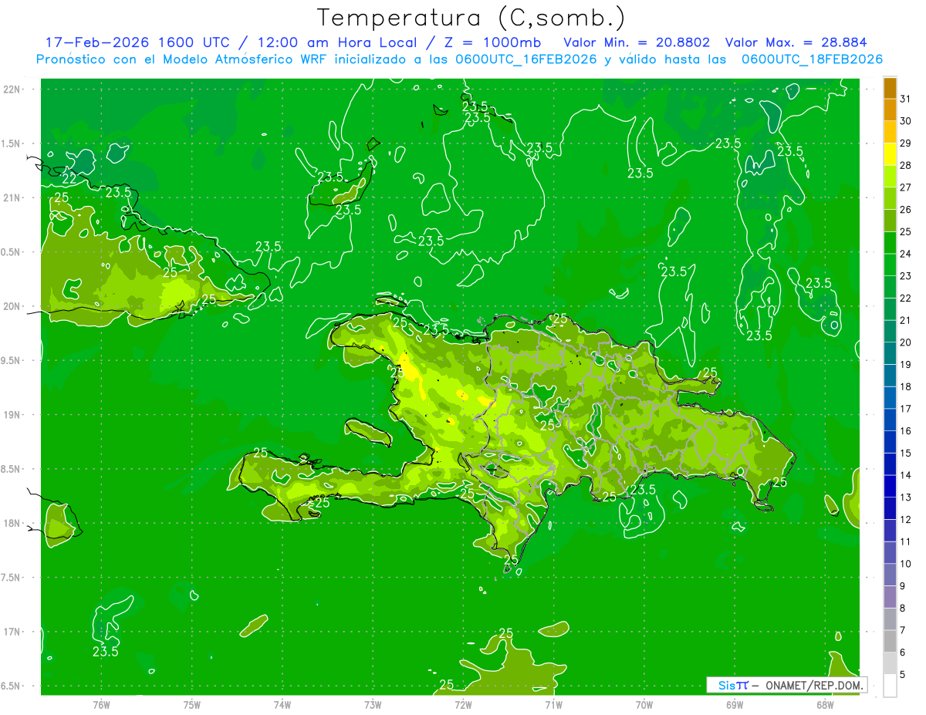Click the legend value "30" on the color bar
926x715 pixels.
click(906, 121)
